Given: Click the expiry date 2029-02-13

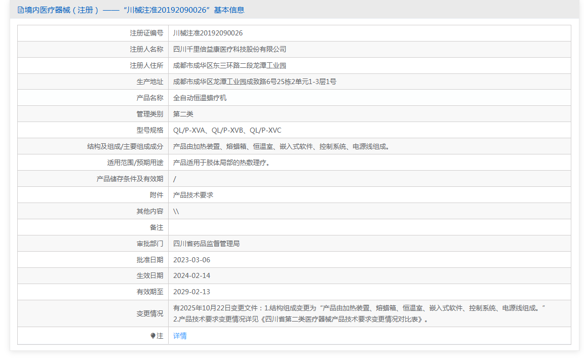Looking at the screenshot, I should (191, 292).
